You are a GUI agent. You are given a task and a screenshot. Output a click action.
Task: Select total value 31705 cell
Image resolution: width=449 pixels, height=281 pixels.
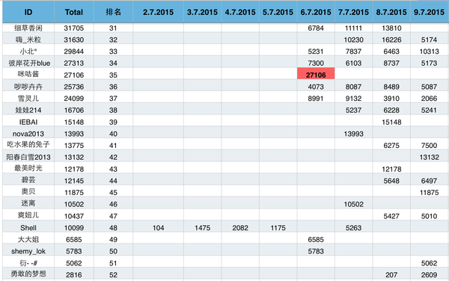point(74,28)
